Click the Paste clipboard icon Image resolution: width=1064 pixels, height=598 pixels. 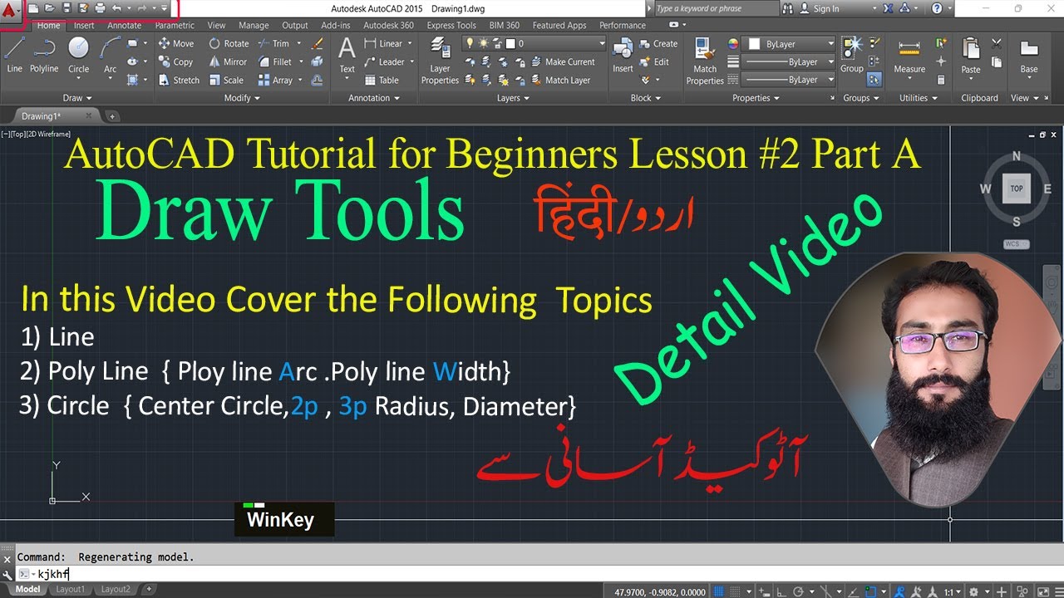971,56
